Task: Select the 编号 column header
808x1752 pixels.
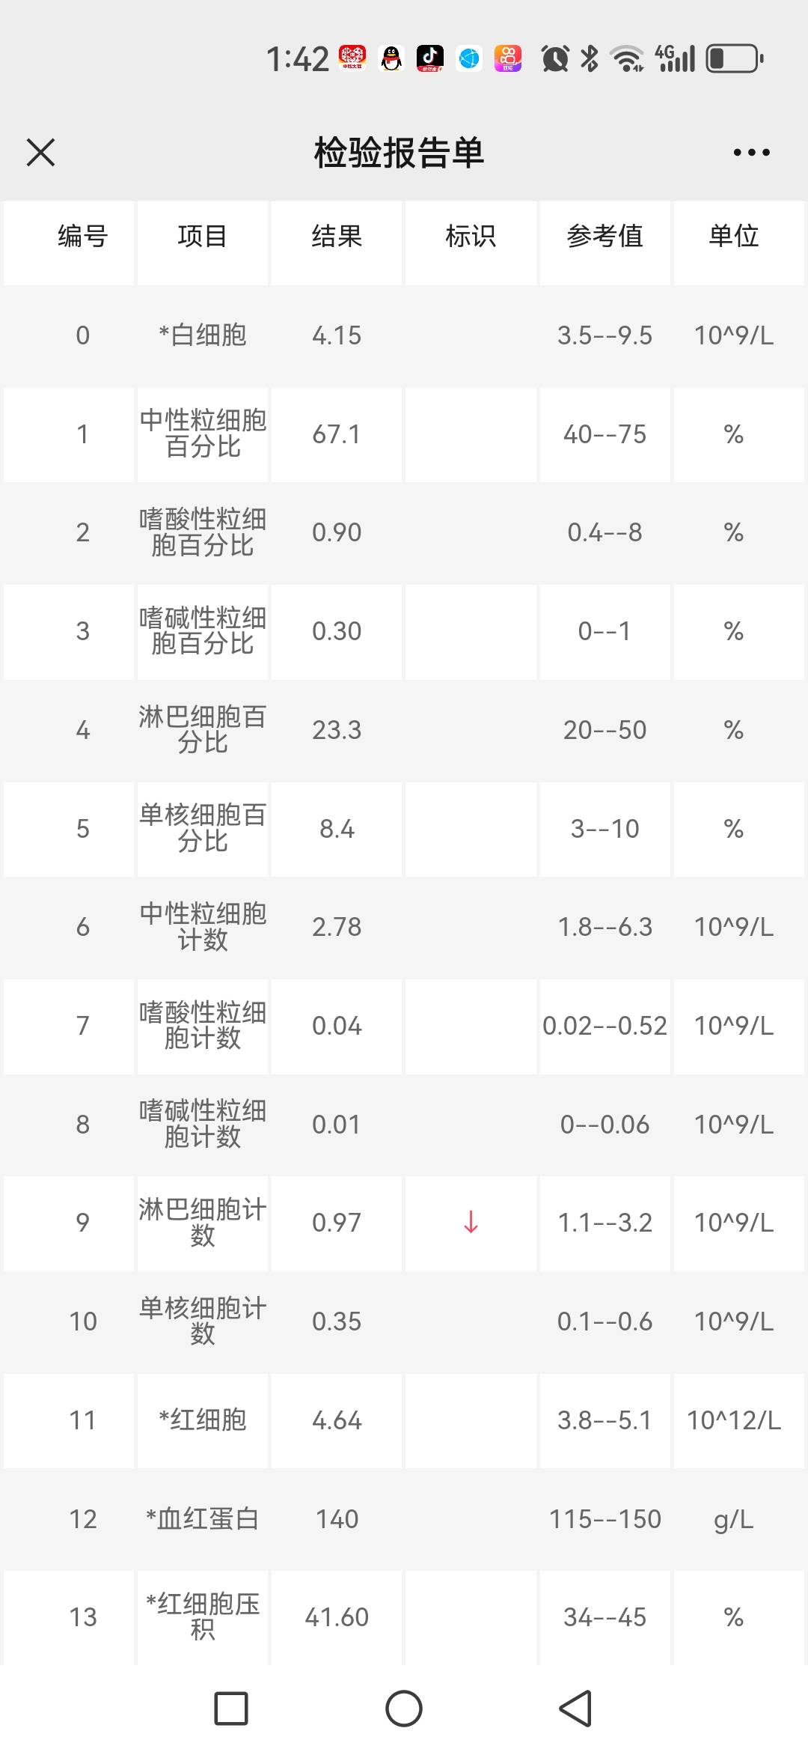Action: (x=82, y=237)
